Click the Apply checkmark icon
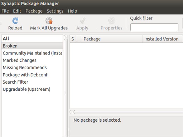This screenshot has width=183, height=137. tap(82, 21)
